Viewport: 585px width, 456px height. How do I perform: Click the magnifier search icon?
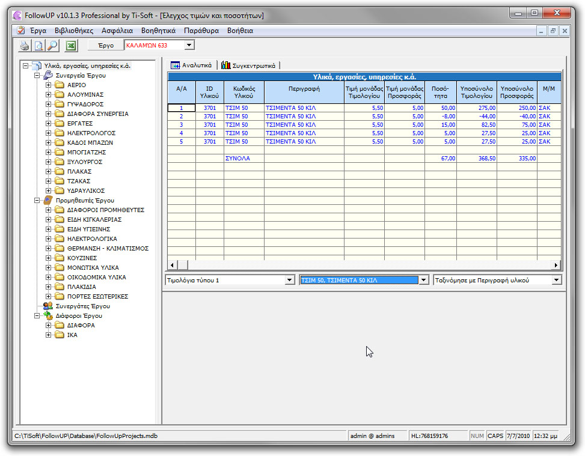tap(52, 45)
